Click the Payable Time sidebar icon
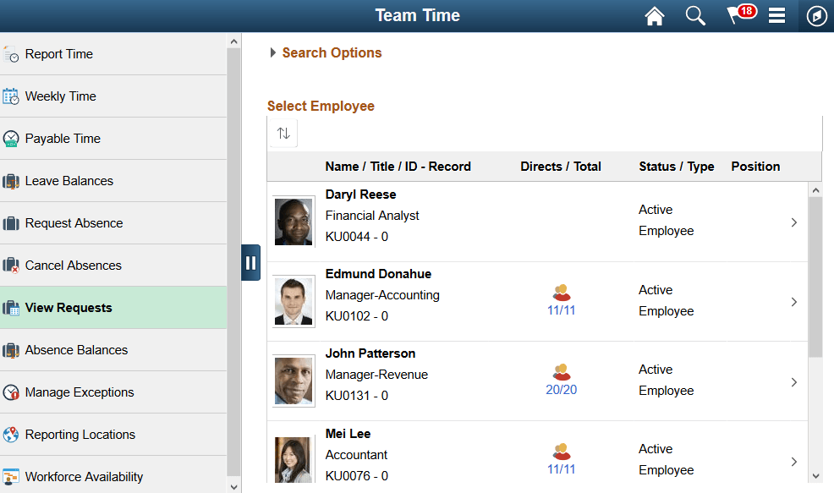This screenshot has height=493, width=834. [14, 138]
